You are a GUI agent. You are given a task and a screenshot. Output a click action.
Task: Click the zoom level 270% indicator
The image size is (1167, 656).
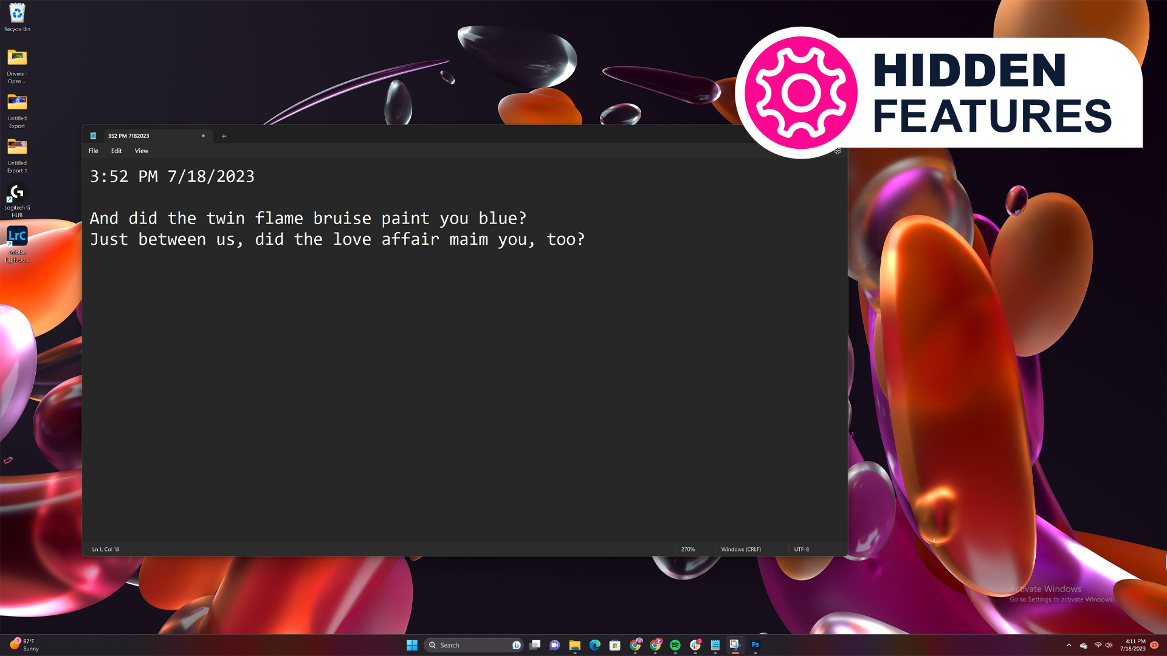(x=687, y=548)
